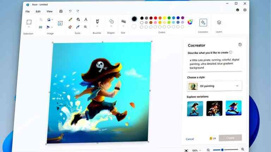Screen dimensions: 271x152
Task: Select the Brushes tool
Action: coord(97,21)
